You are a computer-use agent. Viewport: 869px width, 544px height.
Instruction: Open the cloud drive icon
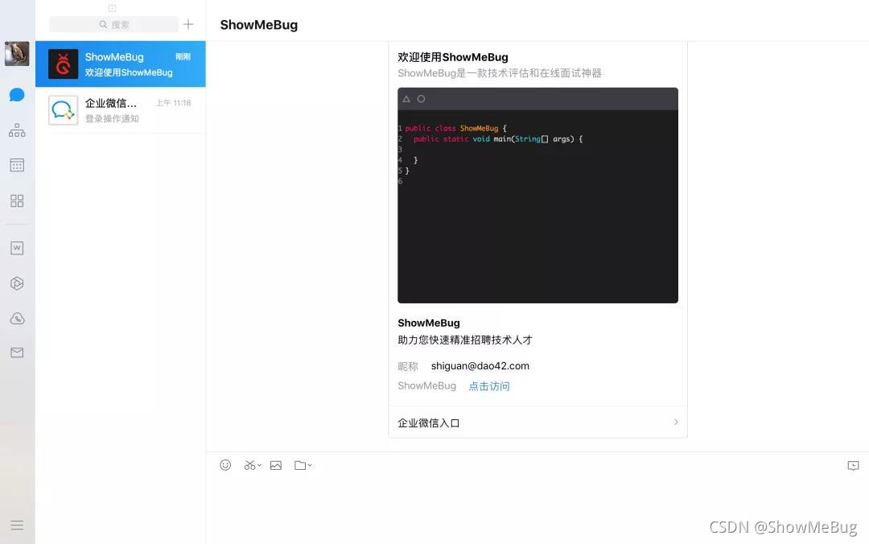[x=17, y=319]
